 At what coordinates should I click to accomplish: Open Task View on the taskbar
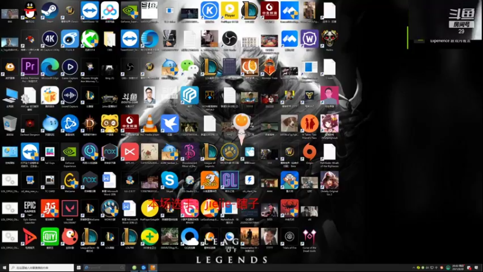pyautogui.click(x=79, y=268)
